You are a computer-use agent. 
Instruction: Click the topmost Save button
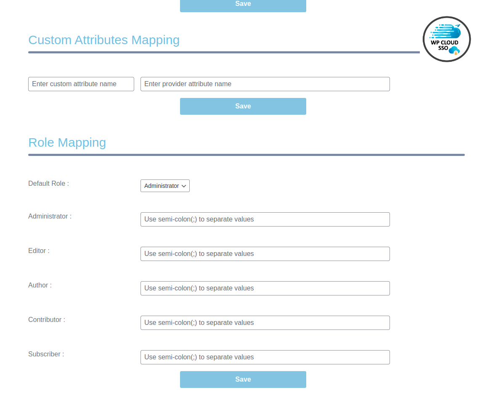point(243,4)
